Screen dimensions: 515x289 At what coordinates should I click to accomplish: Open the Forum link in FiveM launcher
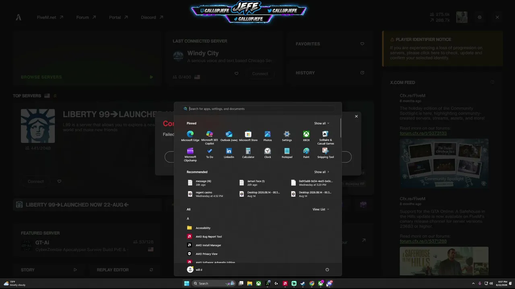86,17
